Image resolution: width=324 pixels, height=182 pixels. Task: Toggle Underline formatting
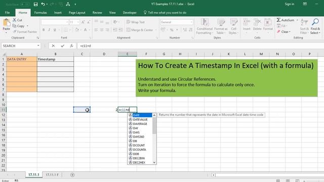pos(55,30)
